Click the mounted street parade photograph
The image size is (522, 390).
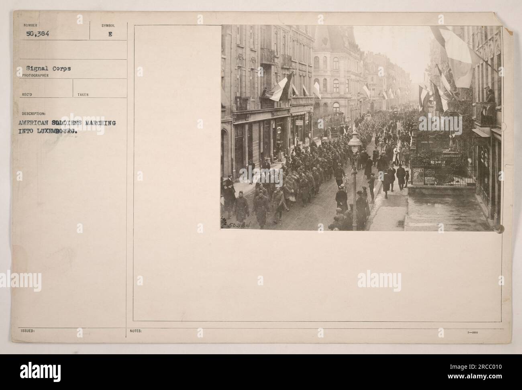361,127
